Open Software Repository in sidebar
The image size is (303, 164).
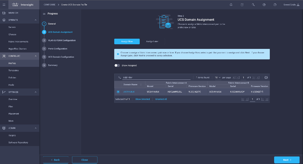point(18,142)
